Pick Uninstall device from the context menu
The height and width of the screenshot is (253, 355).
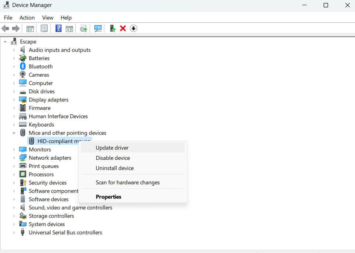coord(115,168)
